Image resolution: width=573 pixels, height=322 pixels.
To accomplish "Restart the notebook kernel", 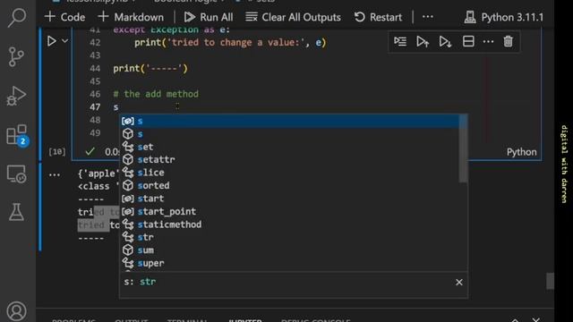I will (378, 17).
